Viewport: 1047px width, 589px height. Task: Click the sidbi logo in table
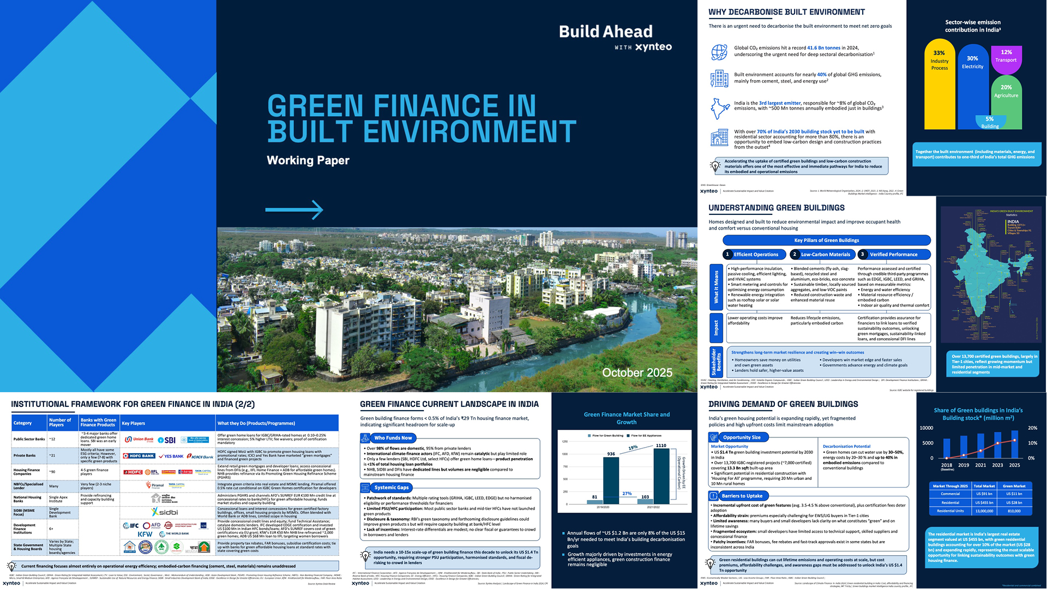tap(165, 512)
